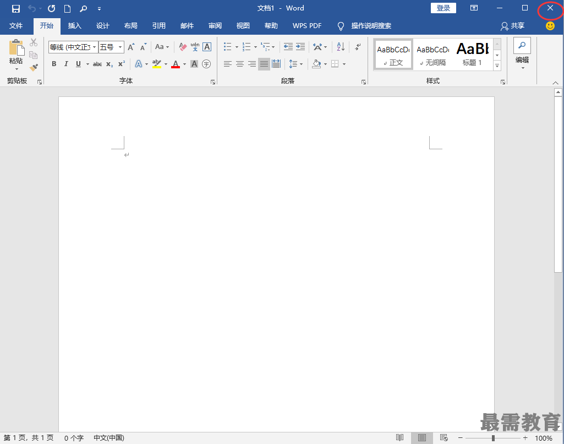
Task: Apply character border icon
Action: [207, 47]
